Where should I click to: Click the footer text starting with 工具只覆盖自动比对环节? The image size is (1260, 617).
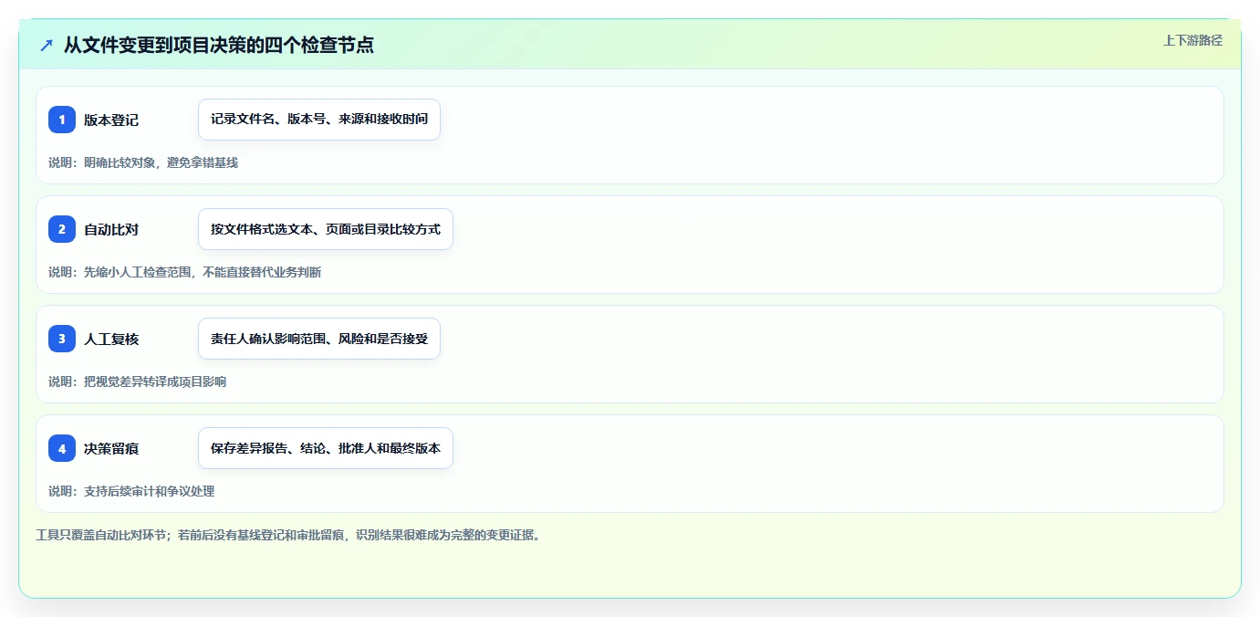290,535
